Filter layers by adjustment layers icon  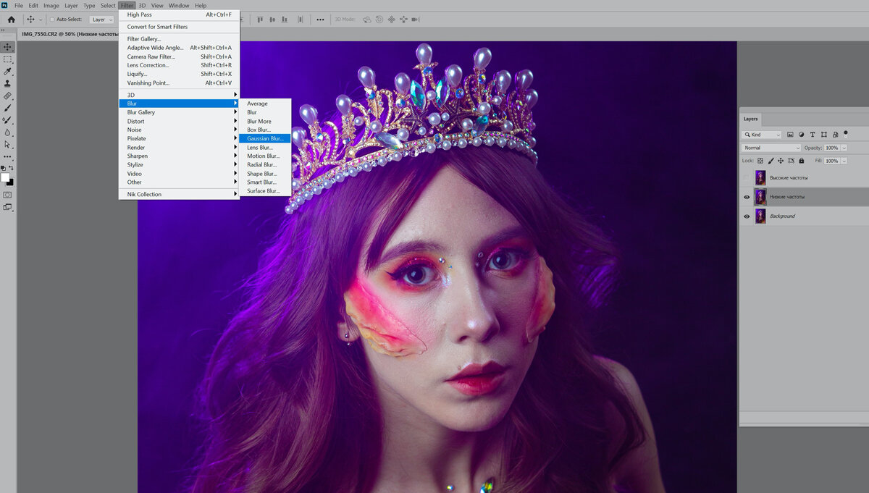[x=801, y=135]
